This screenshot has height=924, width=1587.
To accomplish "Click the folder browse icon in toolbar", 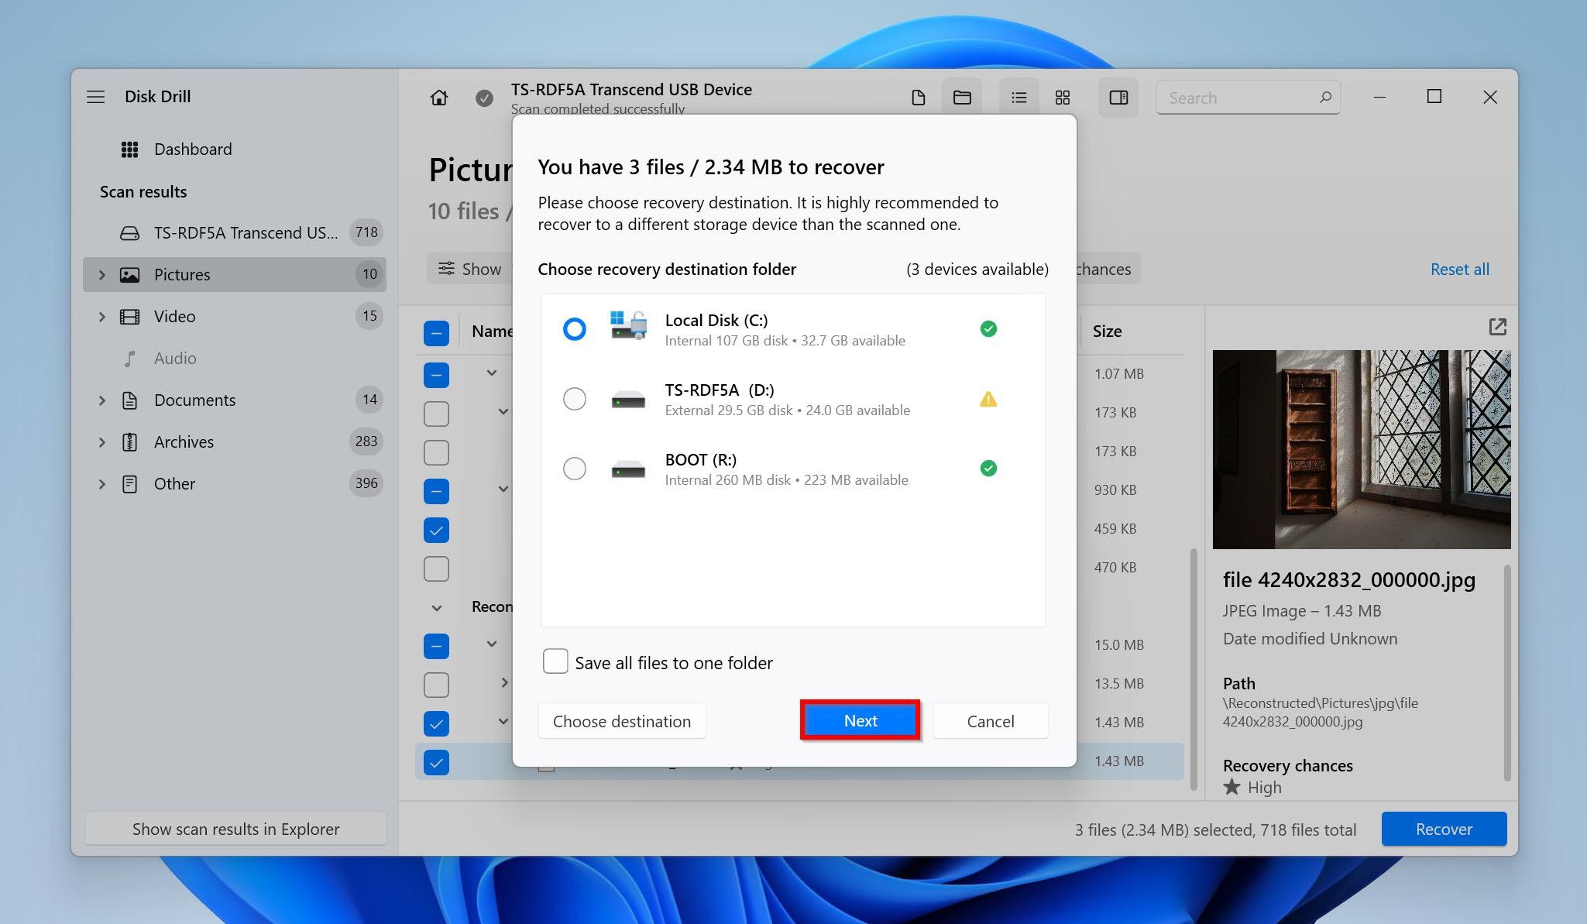I will click(964, 97).
